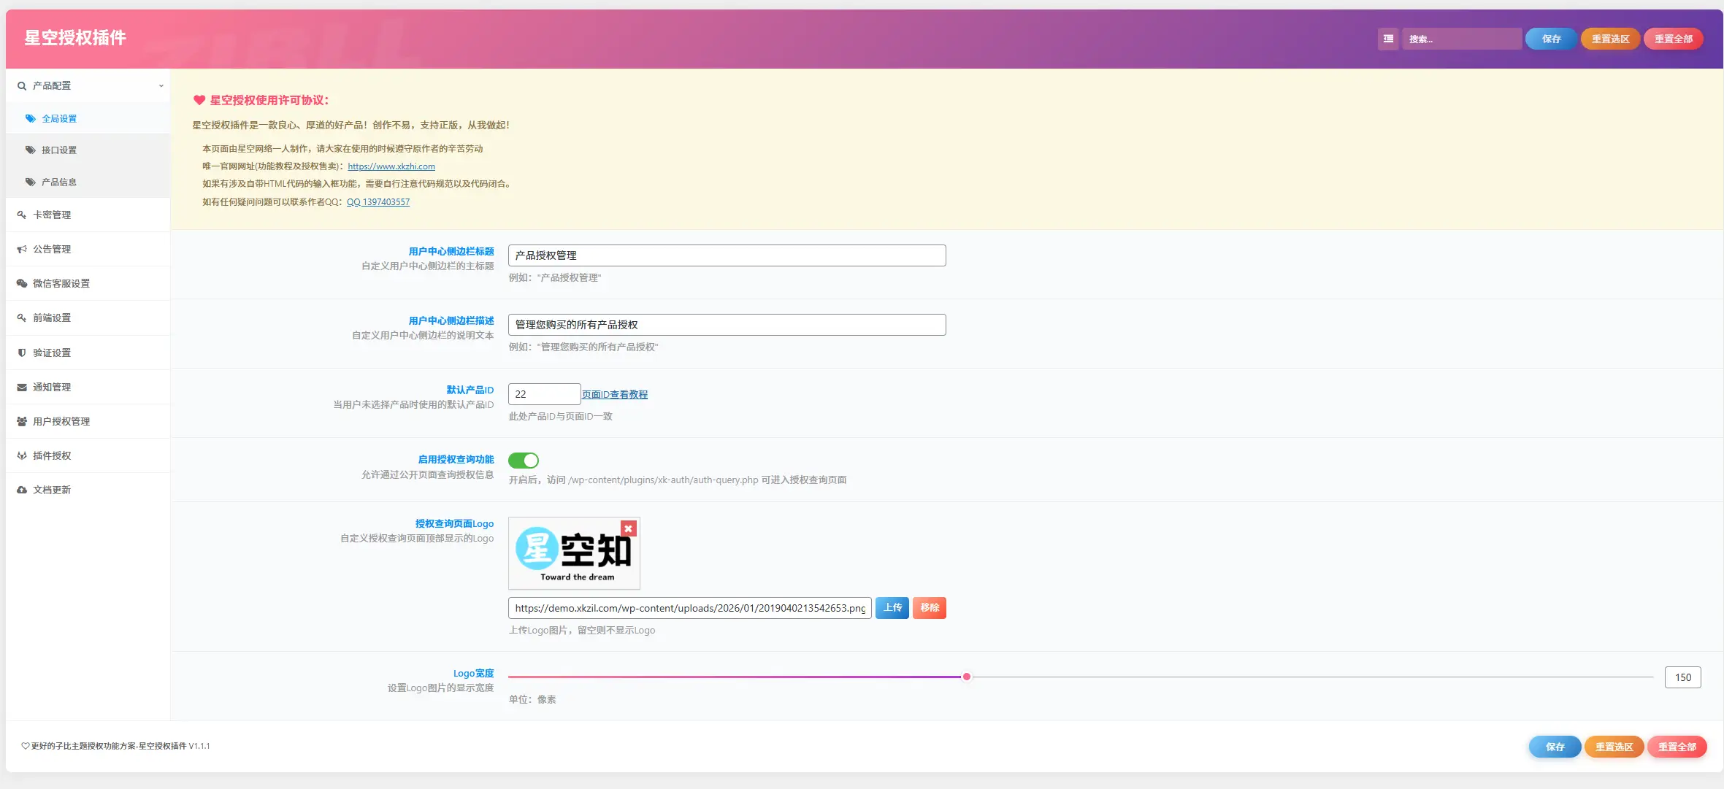1724x789 pixels.
Task: Open the 产品信息 submenu item
Action: (x=59, y=182)
